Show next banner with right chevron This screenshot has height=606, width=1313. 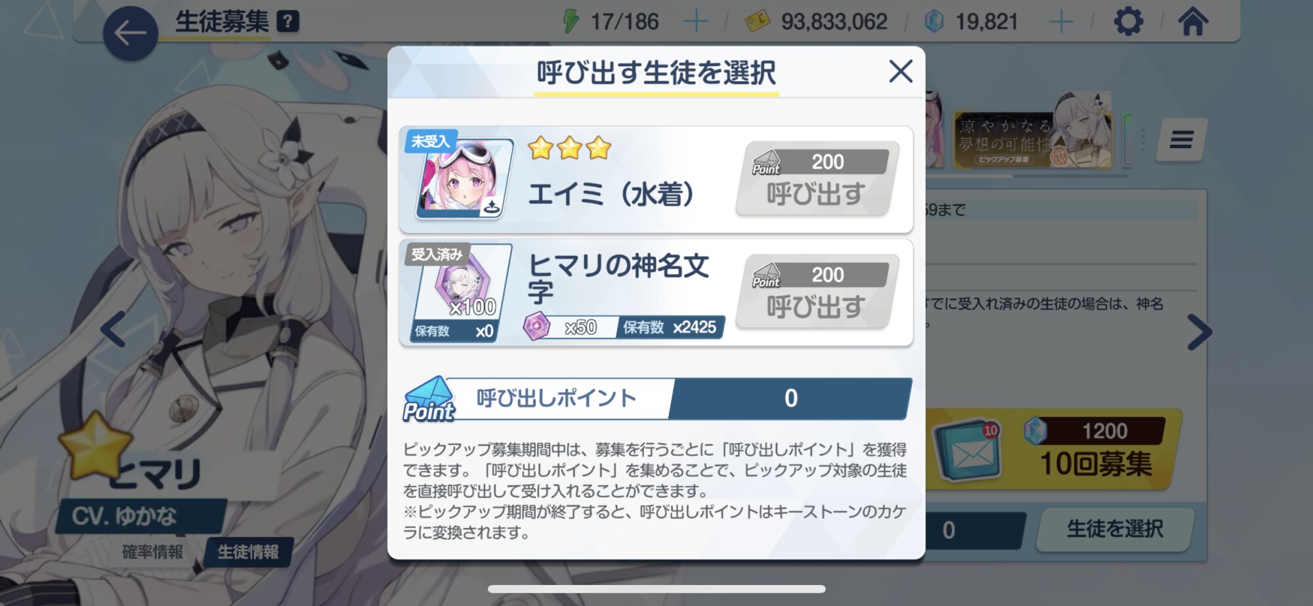(x=1199, y=332)
